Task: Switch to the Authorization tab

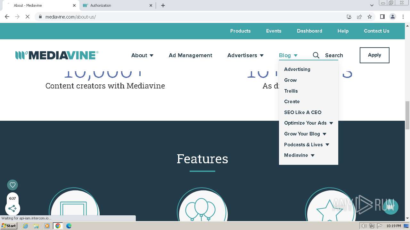Action: tap(117, 5)
